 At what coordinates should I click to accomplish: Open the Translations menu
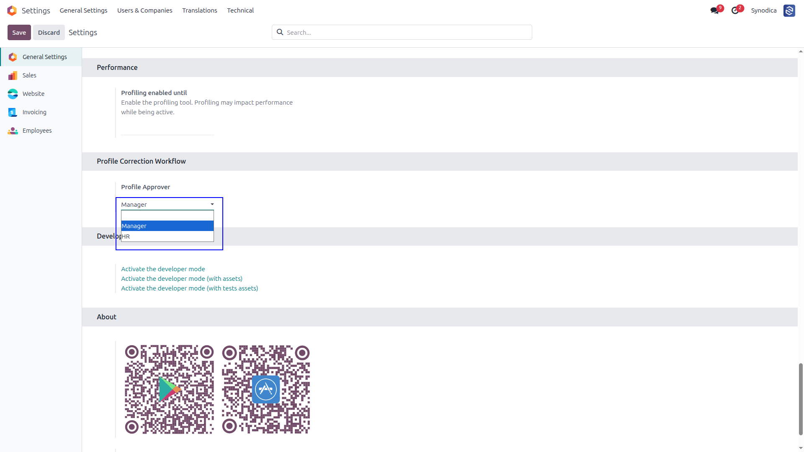(200, 10)
